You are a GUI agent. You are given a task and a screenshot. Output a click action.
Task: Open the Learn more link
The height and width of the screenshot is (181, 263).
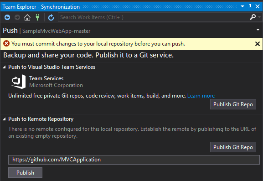pos(201,96)
